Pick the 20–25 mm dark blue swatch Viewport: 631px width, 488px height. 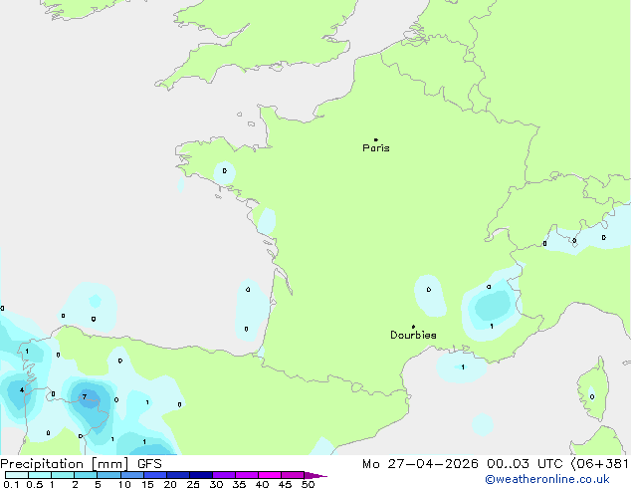178,475
